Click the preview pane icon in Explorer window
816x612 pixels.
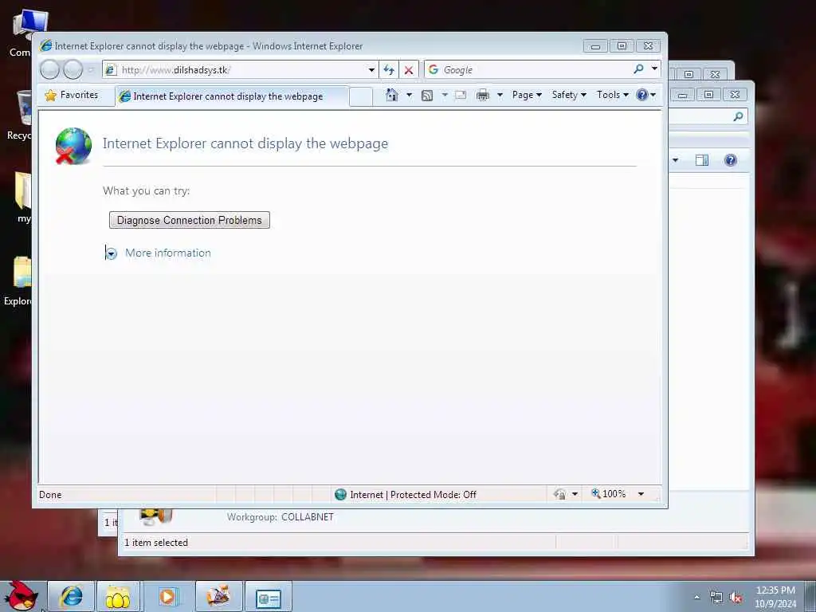702,160
